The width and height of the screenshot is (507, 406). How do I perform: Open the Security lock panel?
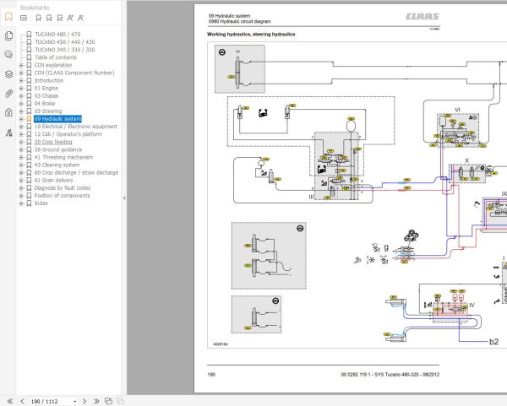8,111
